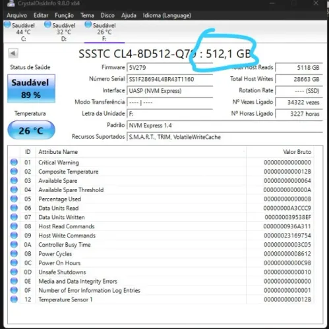Click blue health orb on C: tab
This screenshot has height=329, width=329.
[x=7, y=24]
